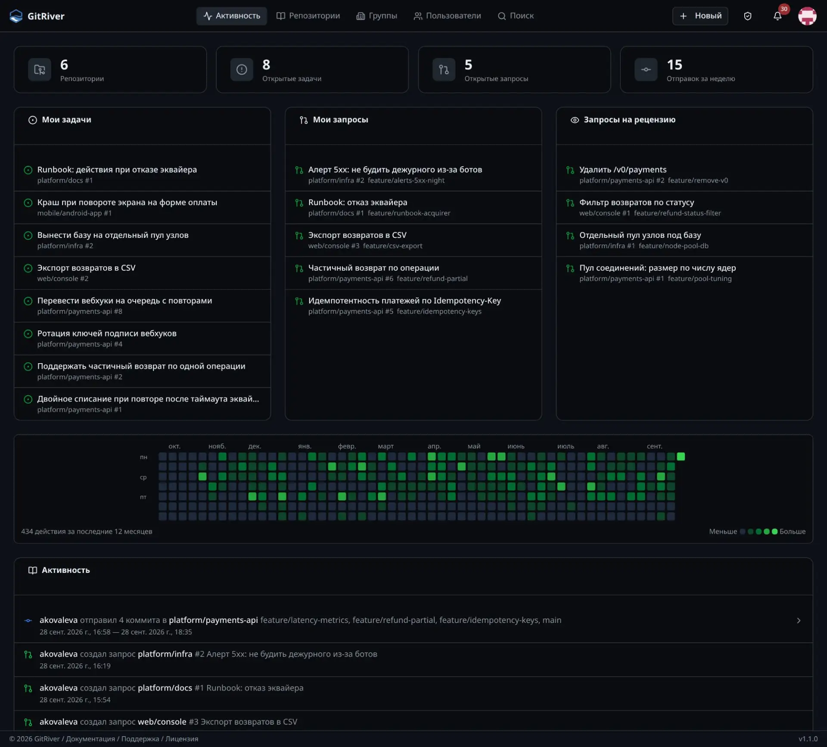Screen dimensions: 827x747
Task: Click the last Monday heatmap cell in сент.
Action: click(x=681, y=457)
